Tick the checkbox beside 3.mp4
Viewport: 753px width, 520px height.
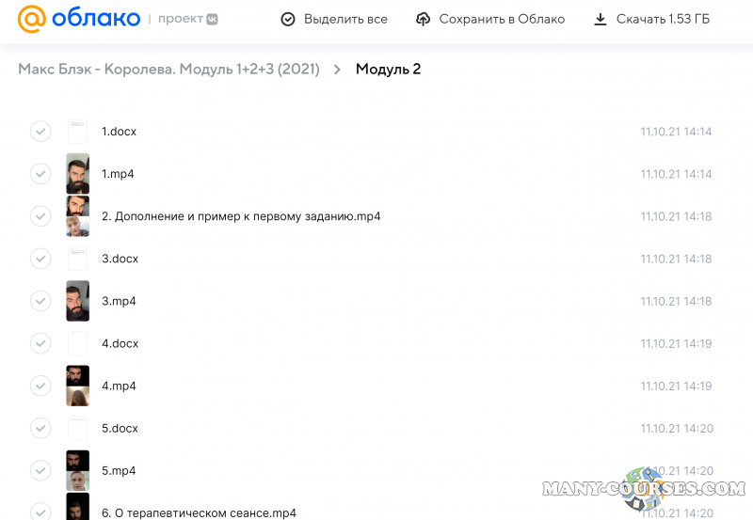tap(40, 301)
